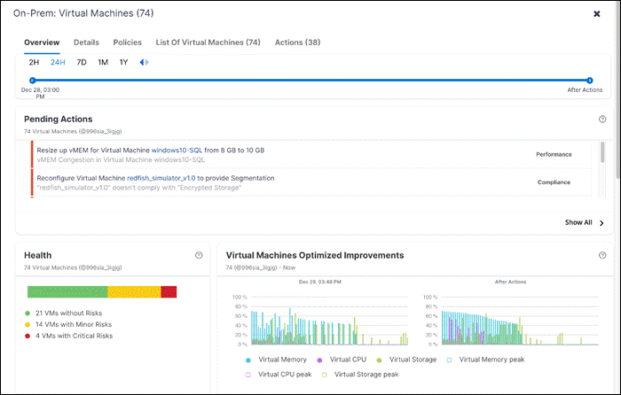
Task: Click the After Actions timeline end handle
Action: point(590,81)
